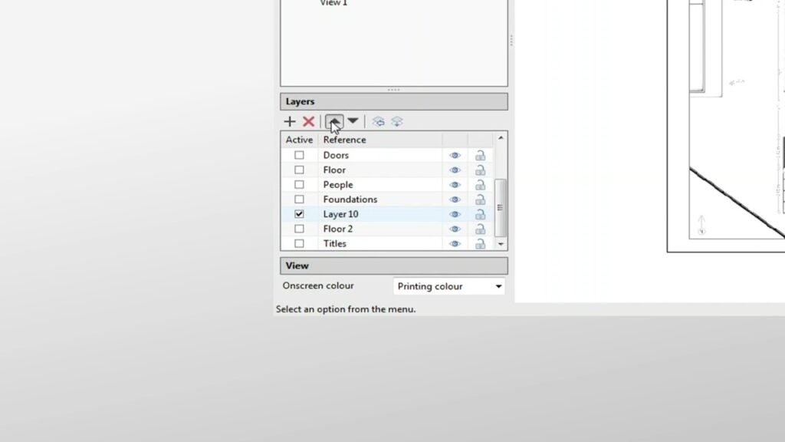The height and width of the screenshot is (442, 785).
Task: Enable the People layer active checkbox
Action: [299, 185]
